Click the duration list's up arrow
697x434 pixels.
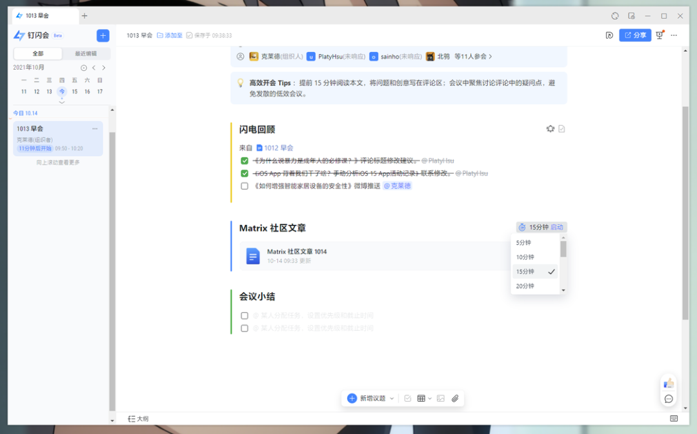563,238
